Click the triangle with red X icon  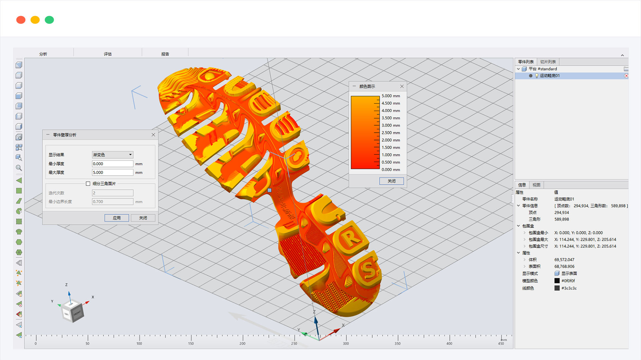pyautogui.click(x=19, y=304)
